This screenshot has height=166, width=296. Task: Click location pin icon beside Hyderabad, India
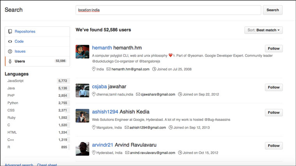point(93,153)
